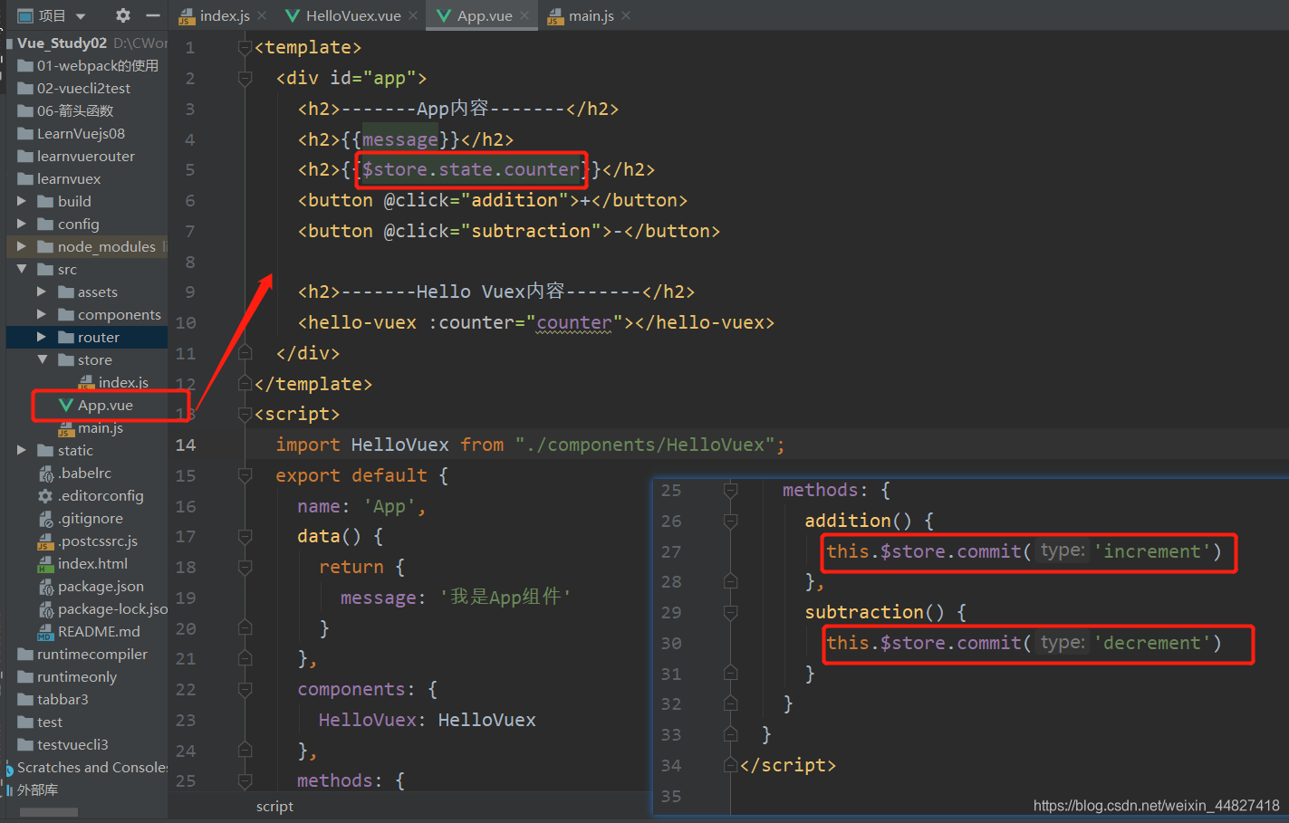Click the HelloVuex import path string
The width and height of the screenshot is (1289, 823).
point(645,445)
